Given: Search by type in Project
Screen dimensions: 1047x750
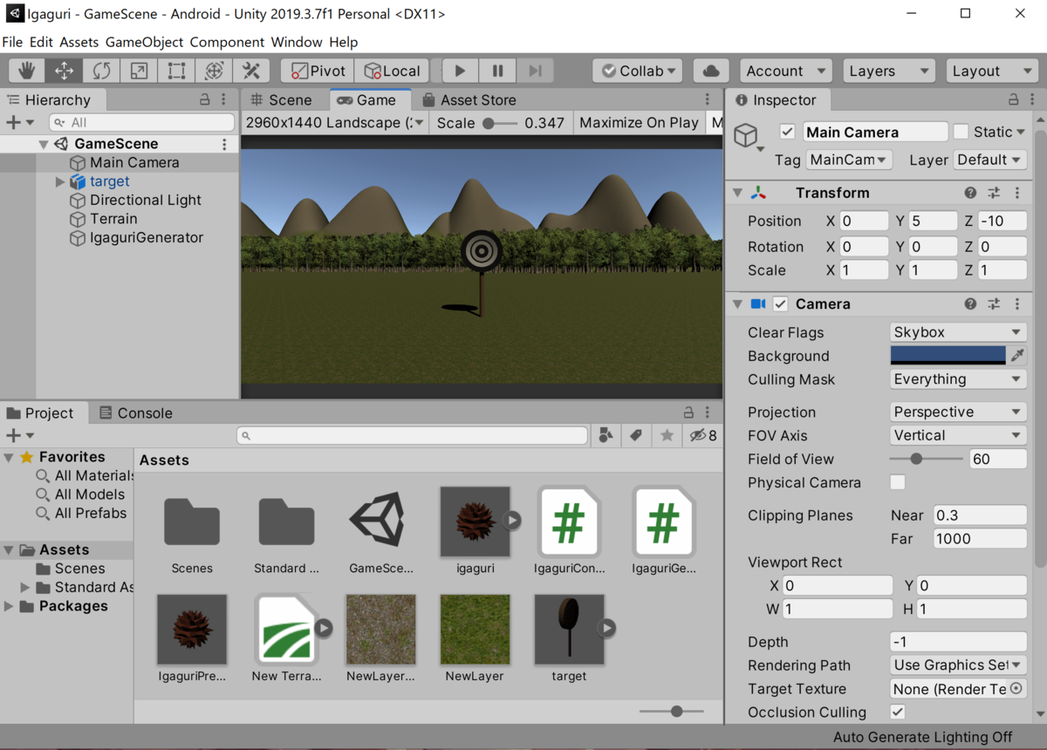Looking at the screenshot, I should [x=606, y=435].
